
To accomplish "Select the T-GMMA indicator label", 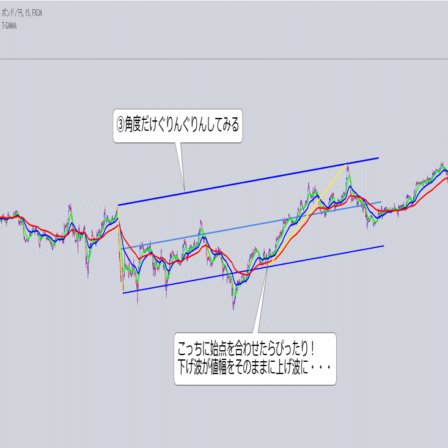I will [x=9, y=26].
